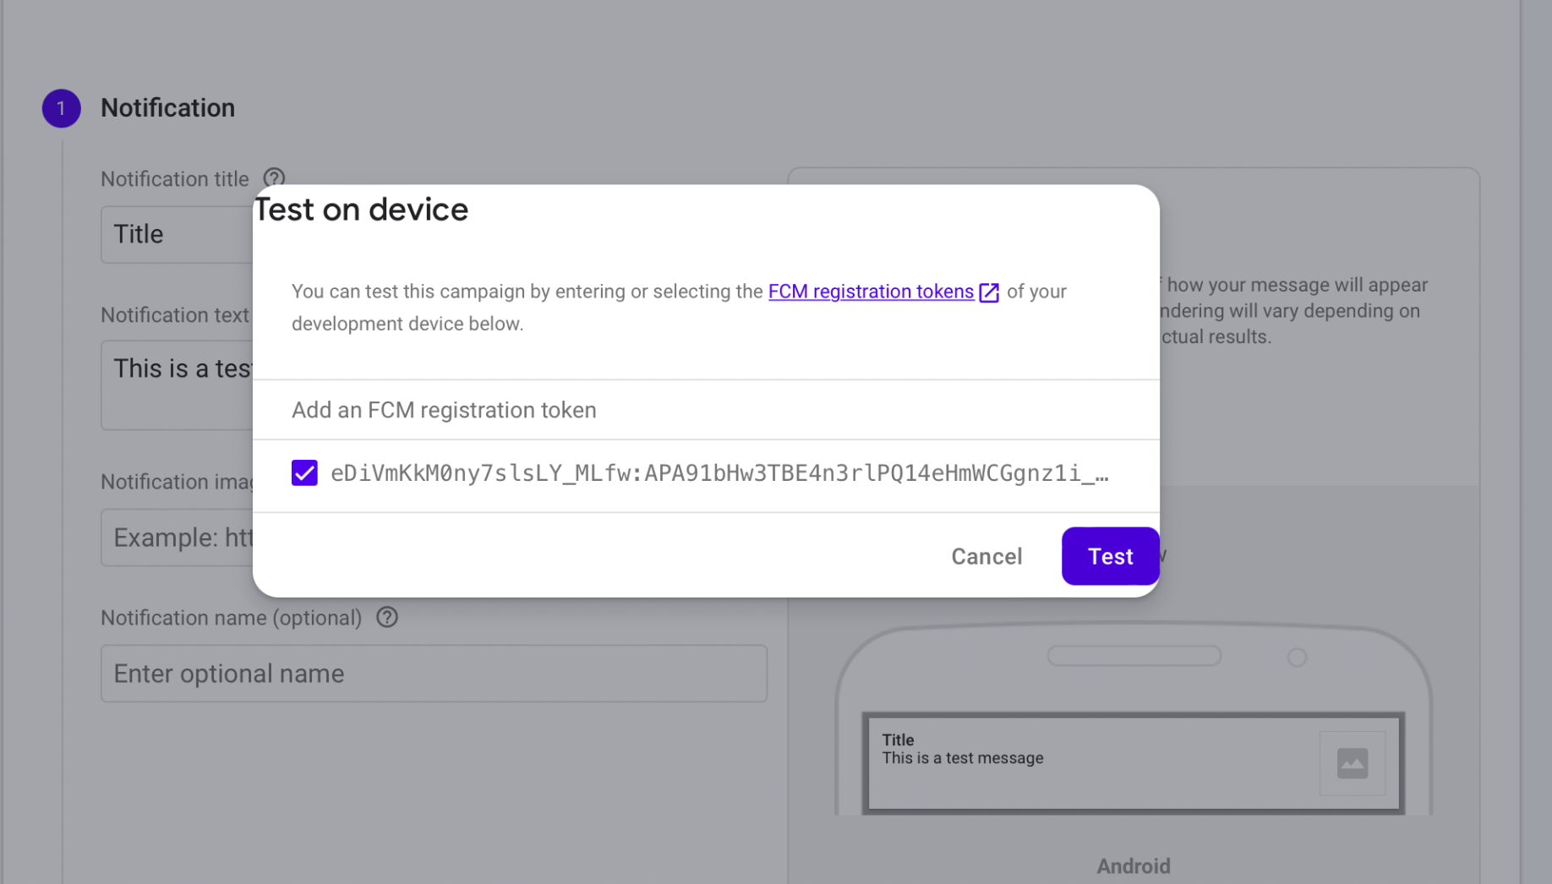Click the Notification text input box

click(x=178, y=385)
